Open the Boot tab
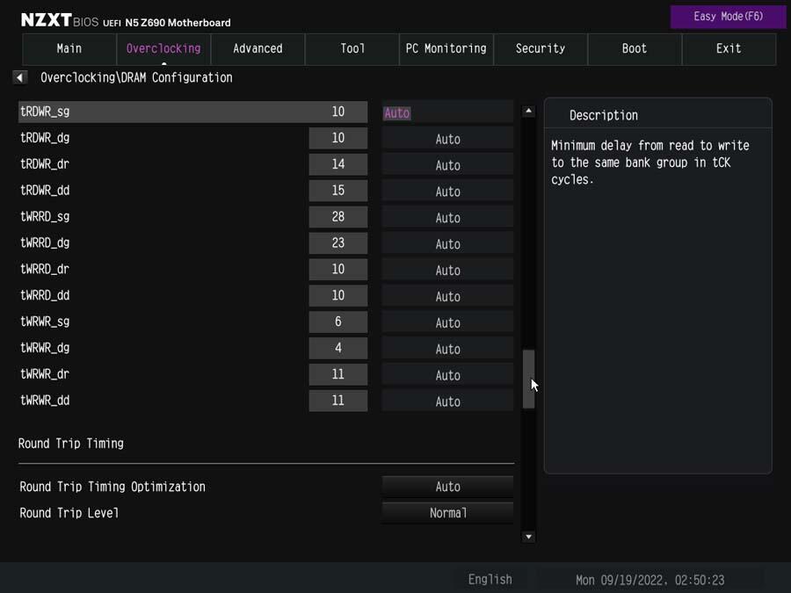Screen dimensions: 791x593 click(x=635, y=49)
